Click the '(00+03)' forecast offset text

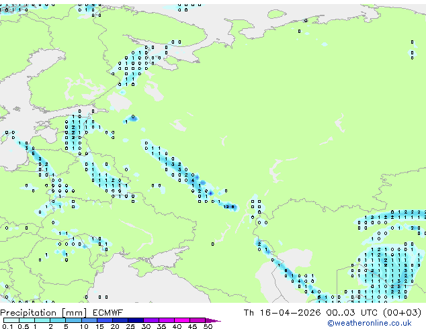pyautogui.click(x=402, y=313)
